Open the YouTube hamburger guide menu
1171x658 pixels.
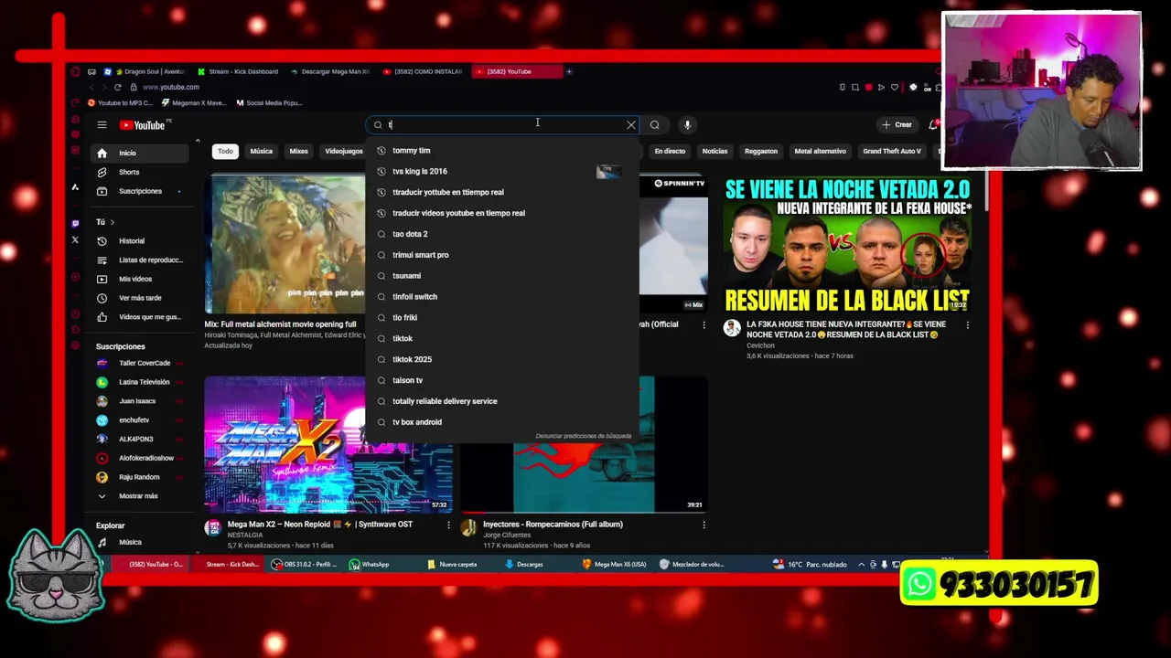(x=102, y=125)
